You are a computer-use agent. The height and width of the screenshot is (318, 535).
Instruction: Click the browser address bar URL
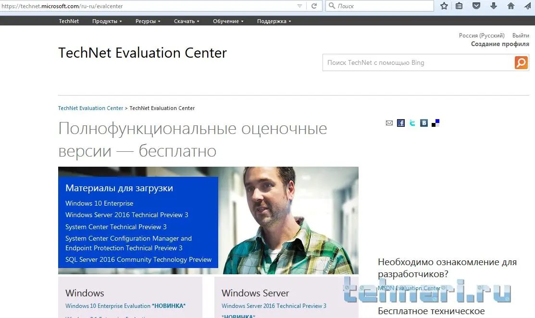62,6
